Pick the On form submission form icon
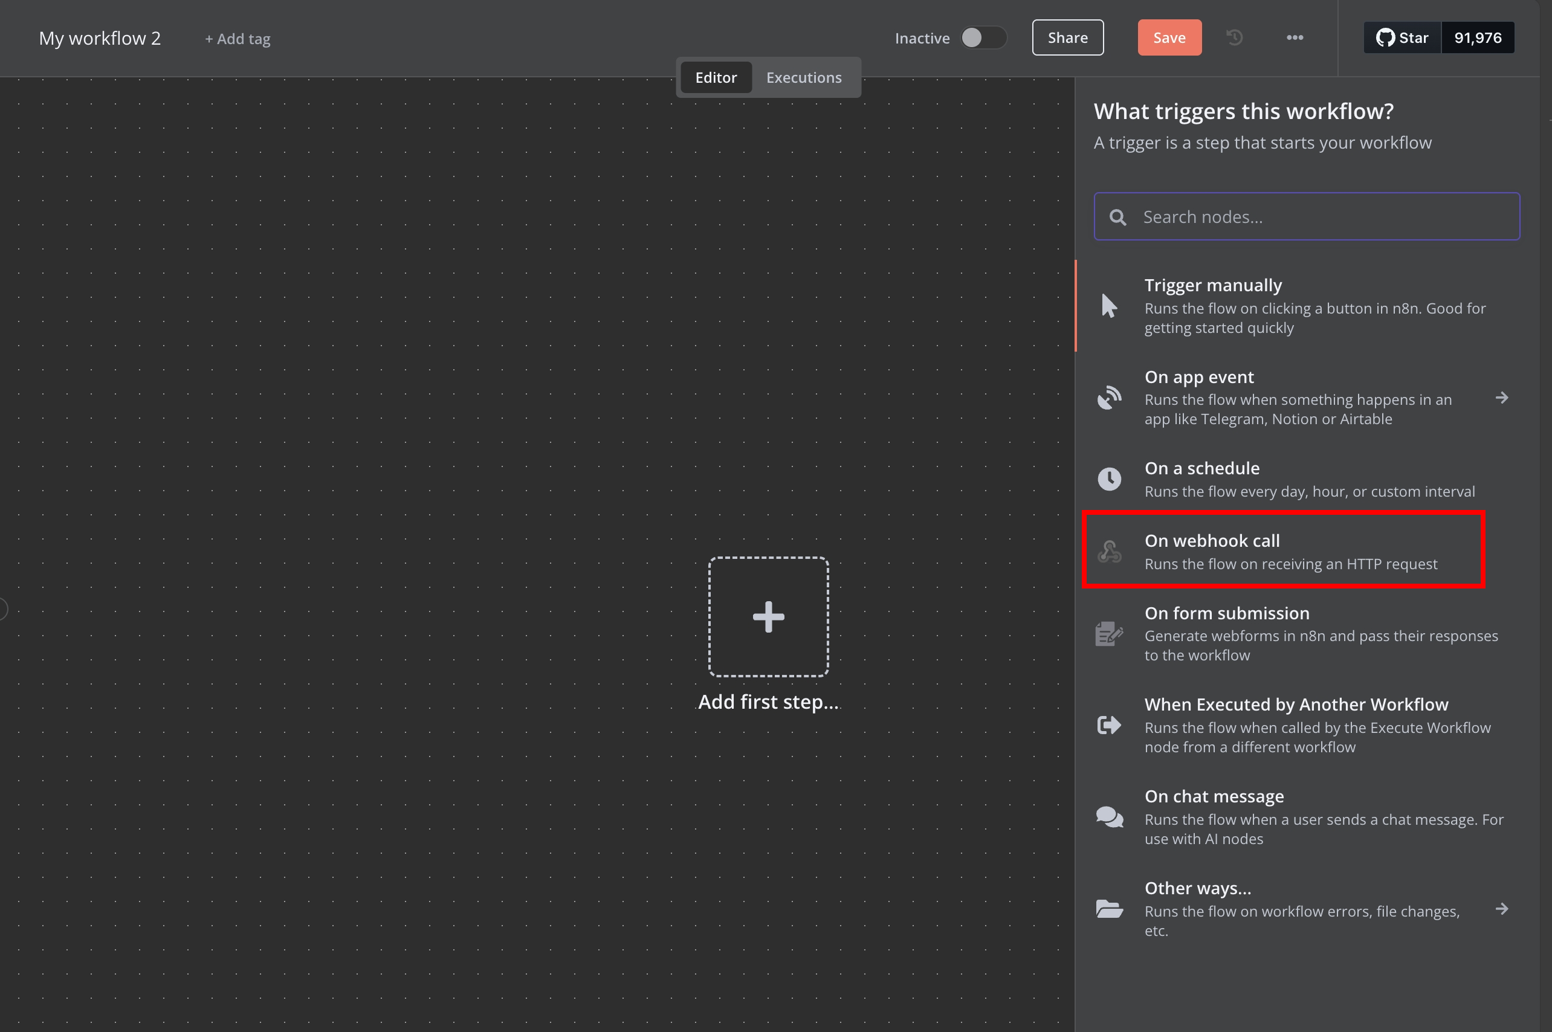This screenshot has width=1552, height=1032. click(1109, 634)
